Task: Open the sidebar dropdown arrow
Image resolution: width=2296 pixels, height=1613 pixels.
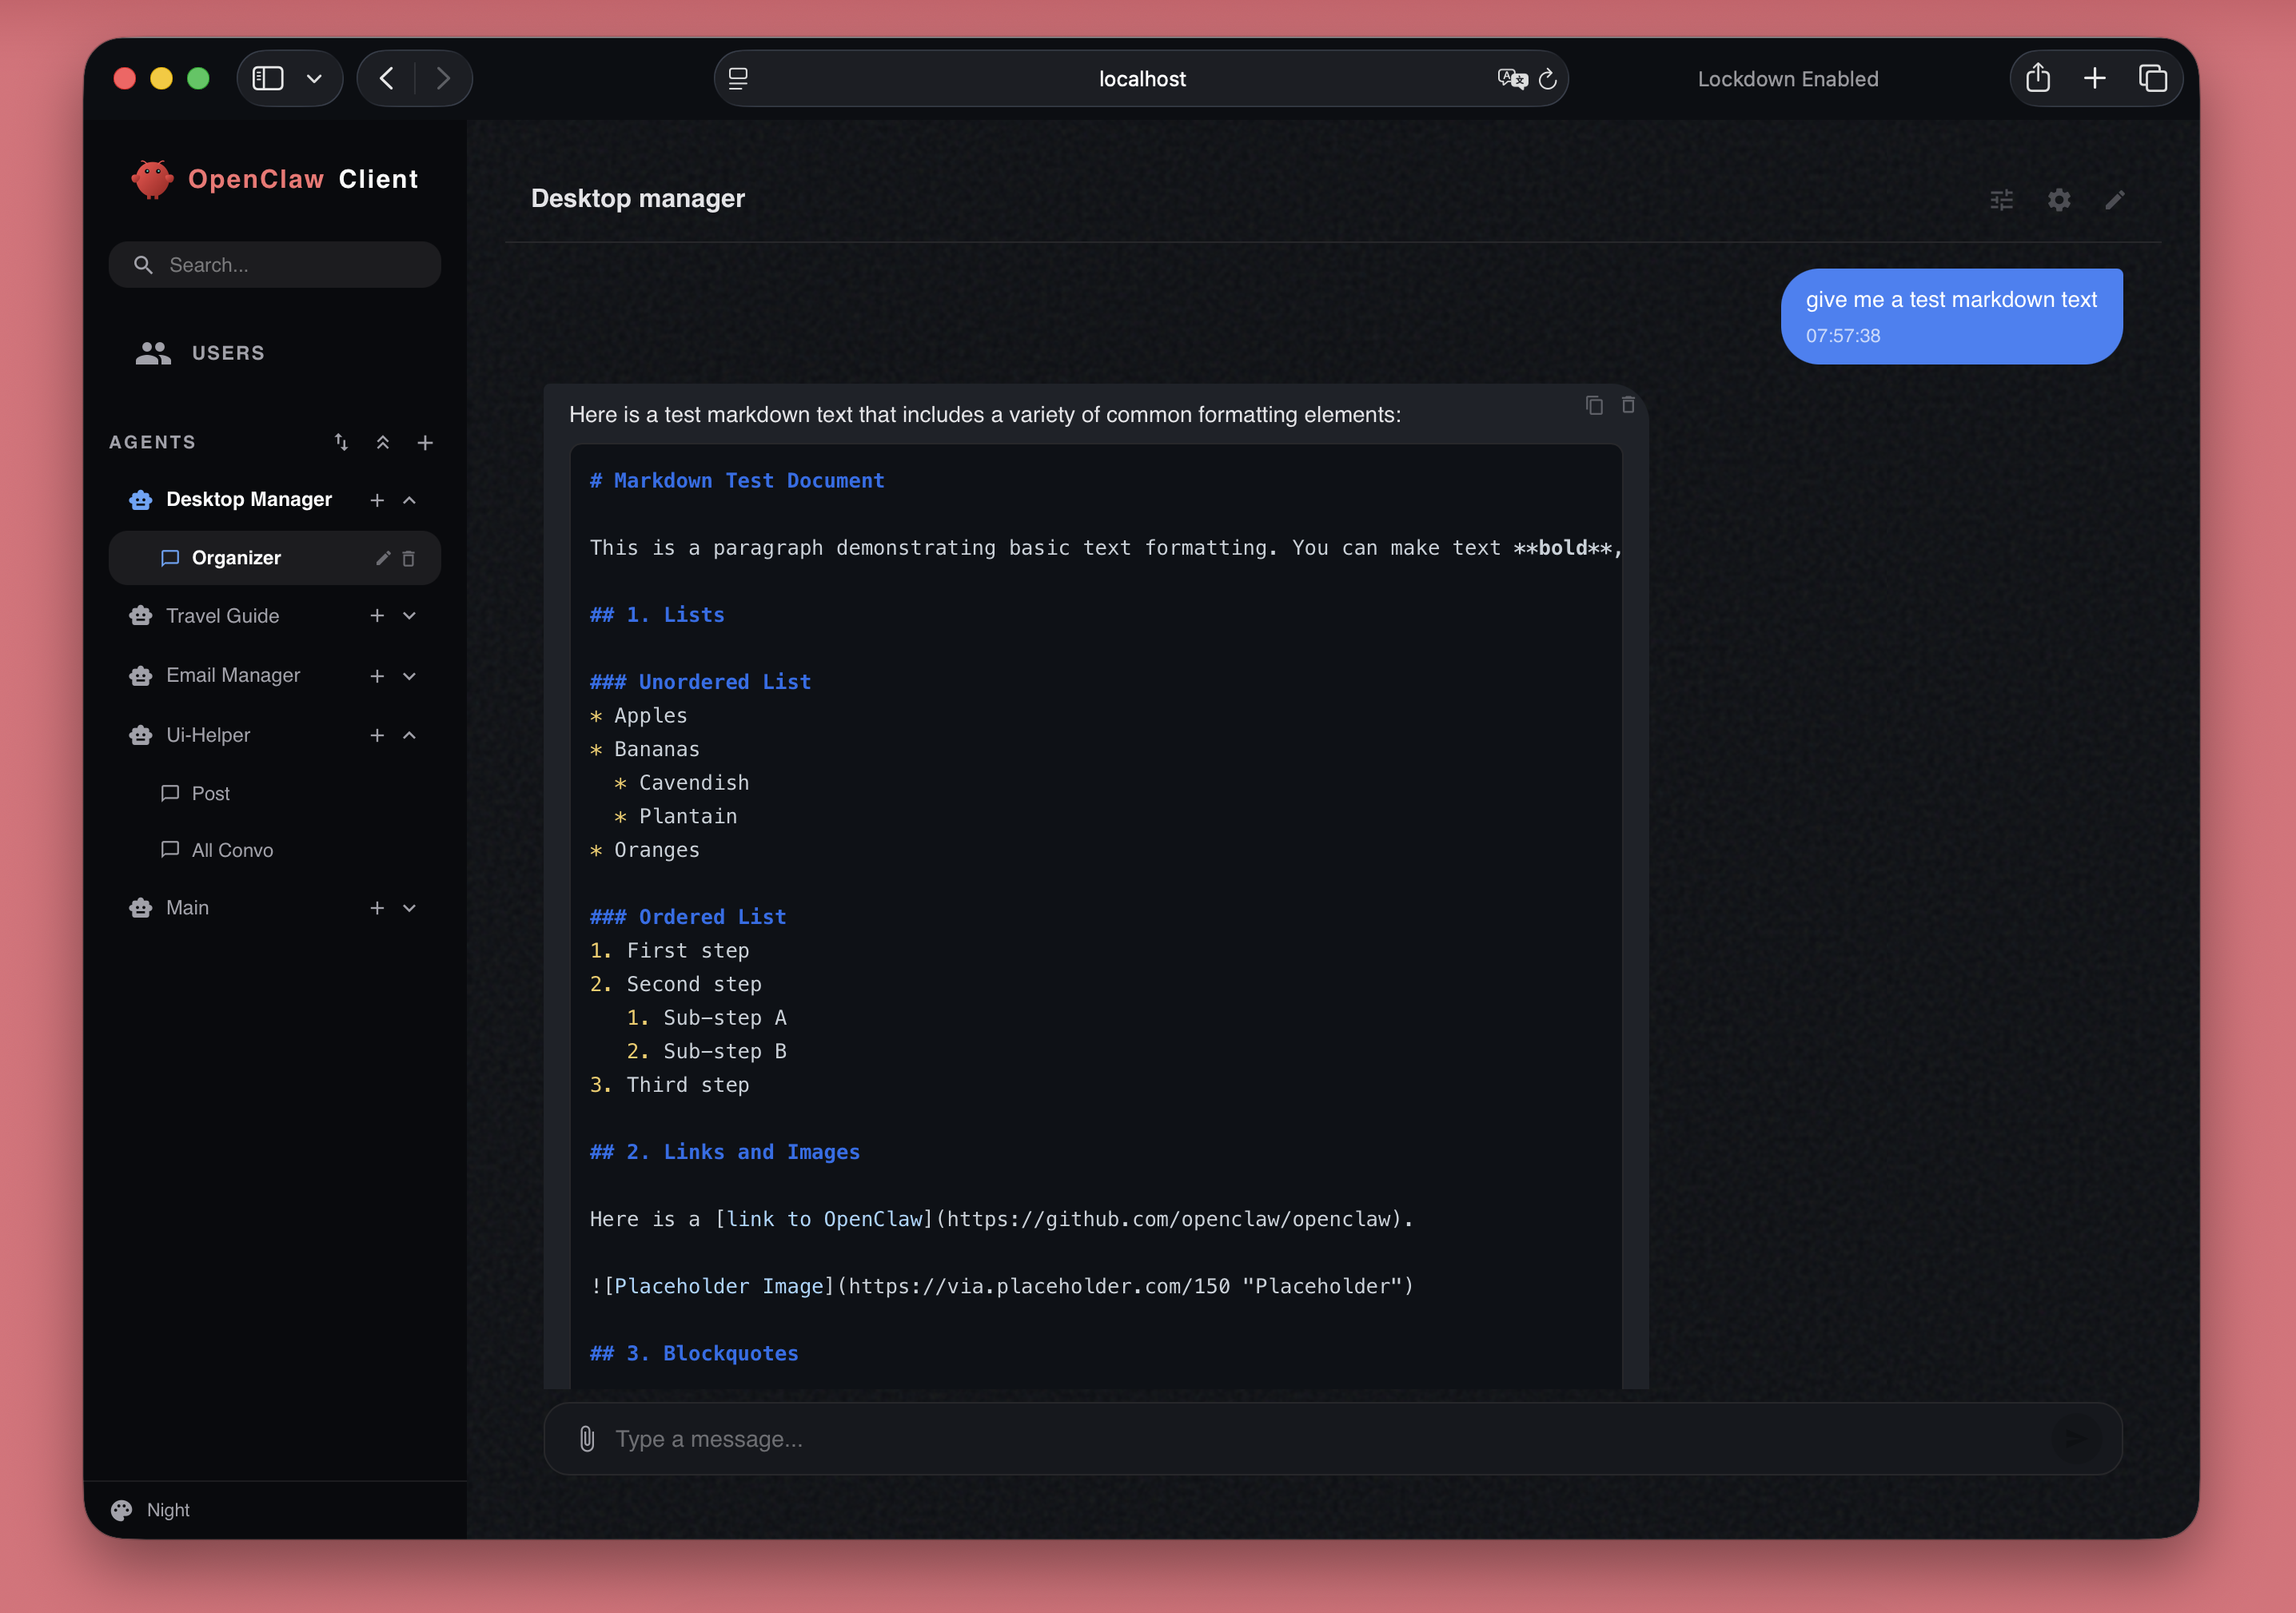Action: (314, 78)
